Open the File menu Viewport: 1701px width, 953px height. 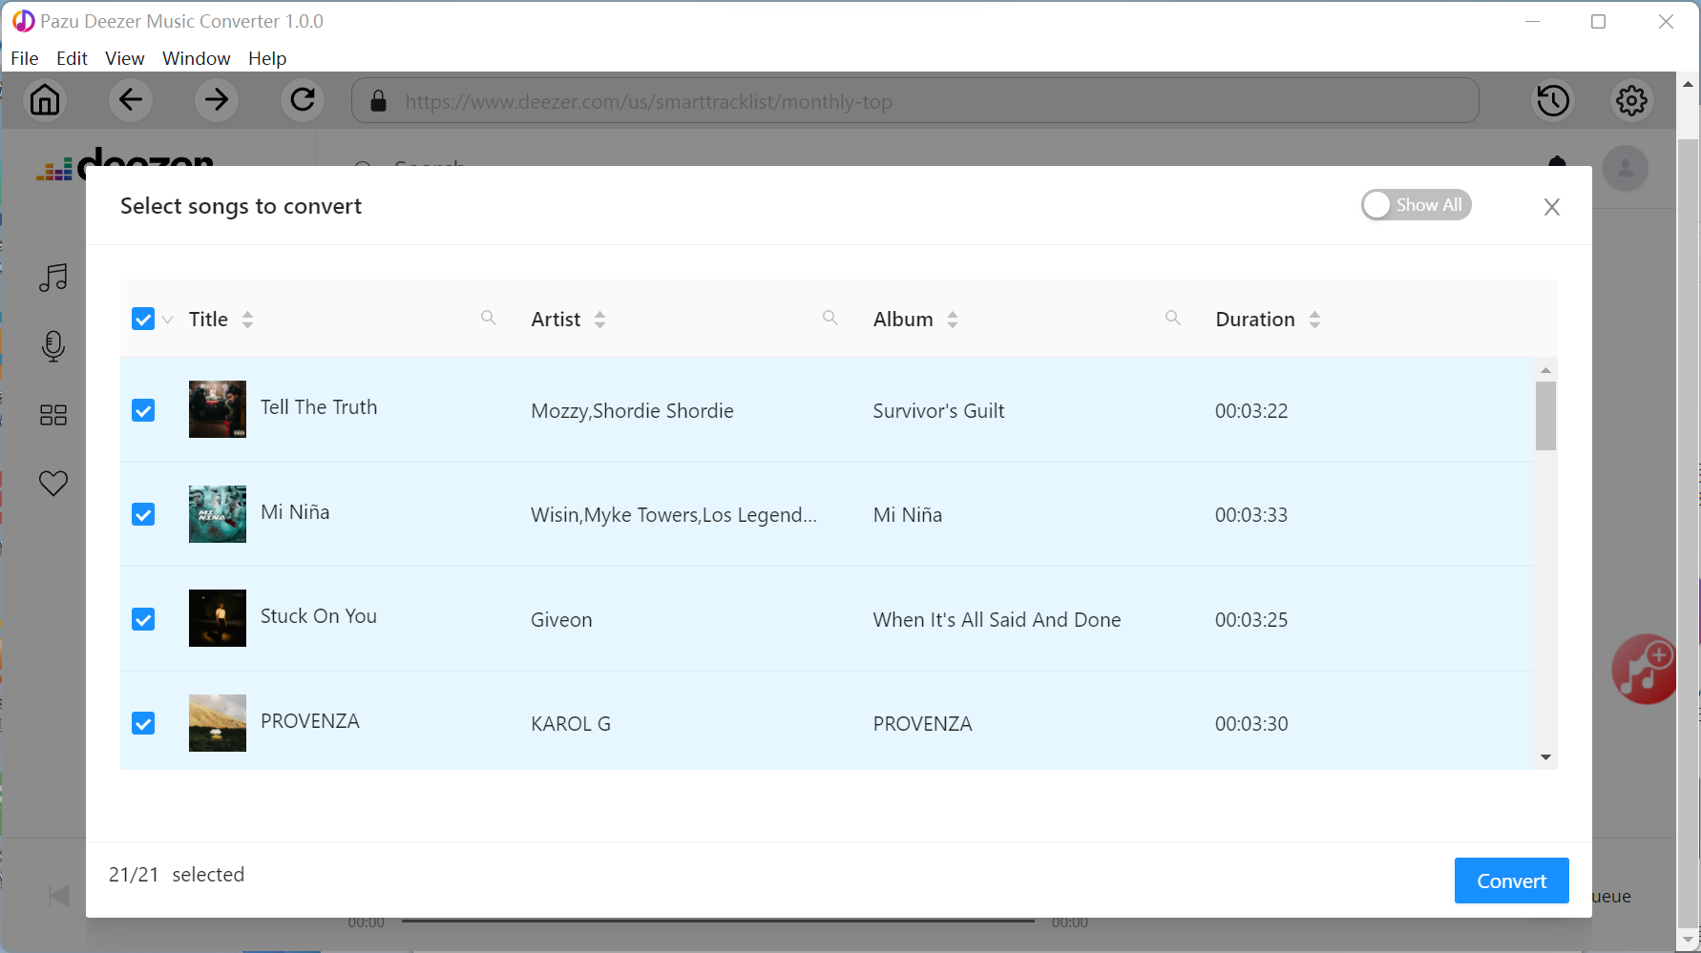coord(25,58)
